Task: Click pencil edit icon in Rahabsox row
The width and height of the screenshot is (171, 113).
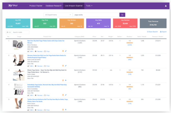Action: click(66, 51)
